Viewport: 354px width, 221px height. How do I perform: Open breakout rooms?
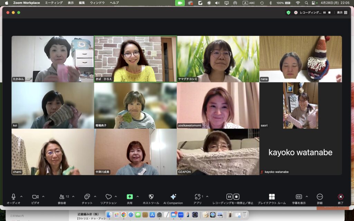[x=272, y=197]
